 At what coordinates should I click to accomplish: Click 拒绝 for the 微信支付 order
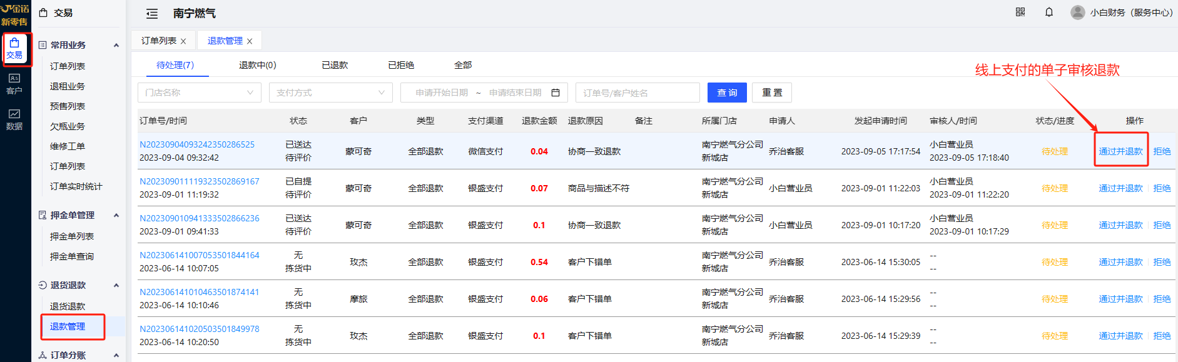point(1162,151)
